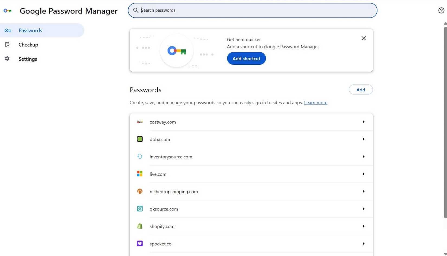Click the spocket.co purple favicon
The width and height of the screenshot is (447, 256).
click(x=140, y=243)
